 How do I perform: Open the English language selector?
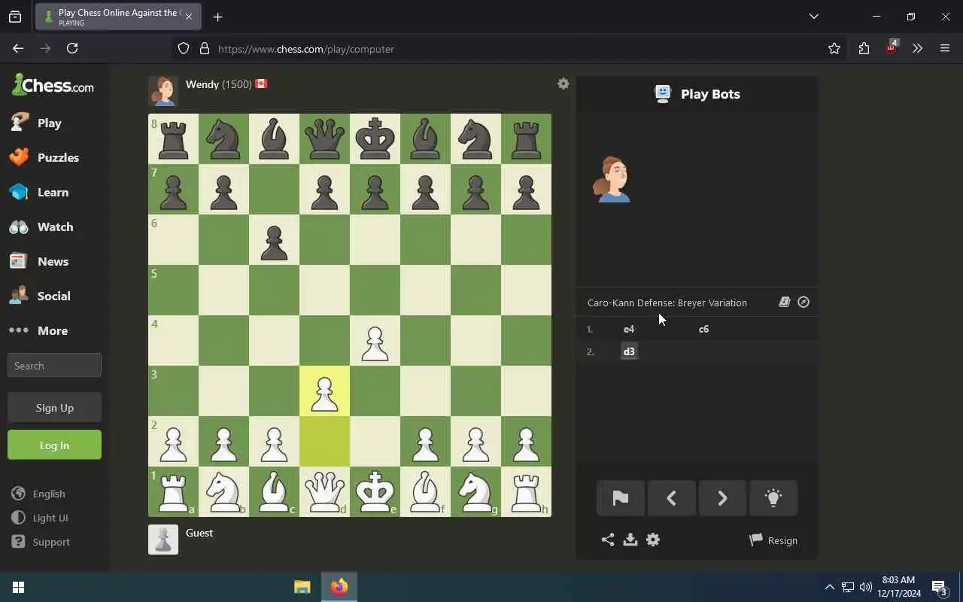tap(38, 494)
